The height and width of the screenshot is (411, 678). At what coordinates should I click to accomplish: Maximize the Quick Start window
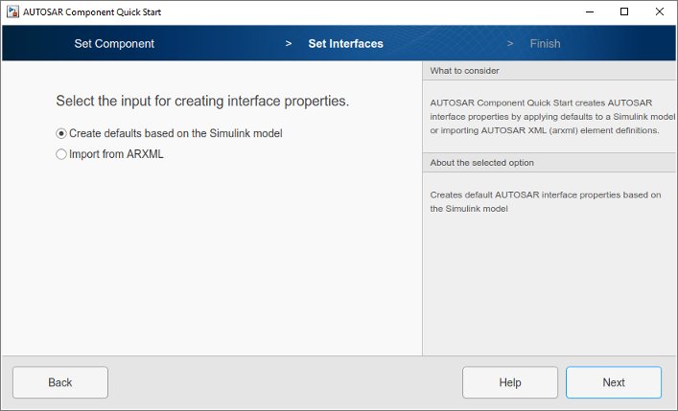point(624,11)
